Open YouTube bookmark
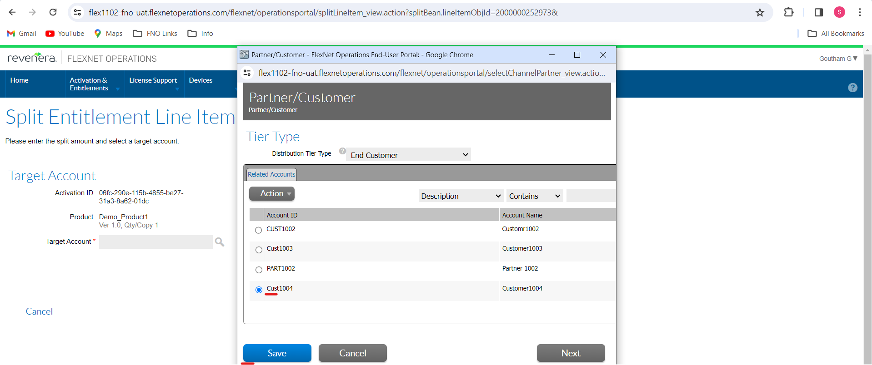 tap(65, 34)
